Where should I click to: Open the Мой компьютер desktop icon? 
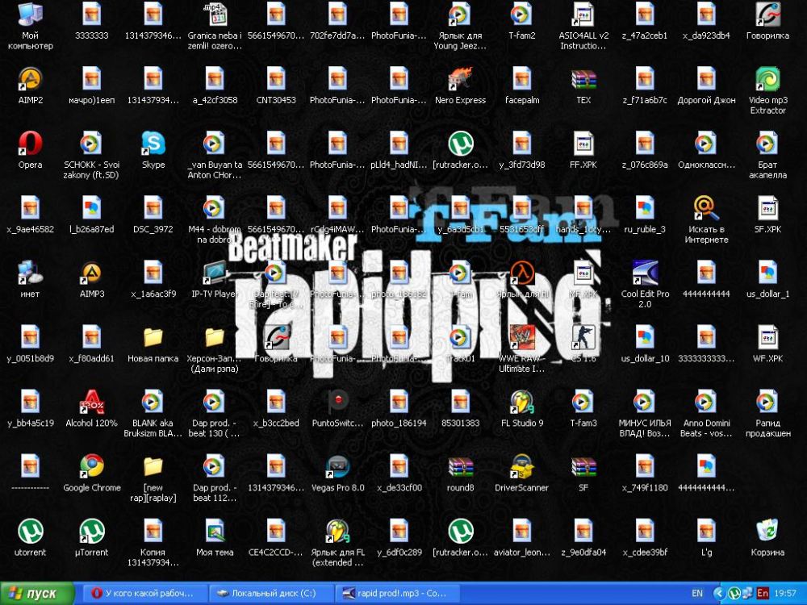tap(31, 15)
